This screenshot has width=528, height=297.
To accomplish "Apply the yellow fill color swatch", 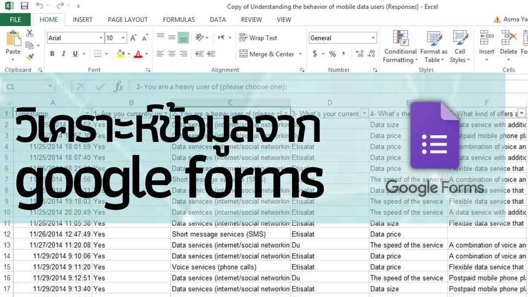I will point(120,54).
